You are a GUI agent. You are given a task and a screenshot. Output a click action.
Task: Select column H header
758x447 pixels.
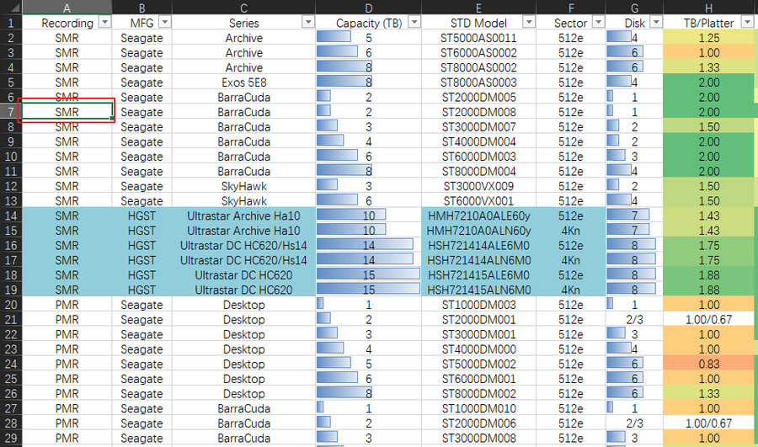(708, 8)
